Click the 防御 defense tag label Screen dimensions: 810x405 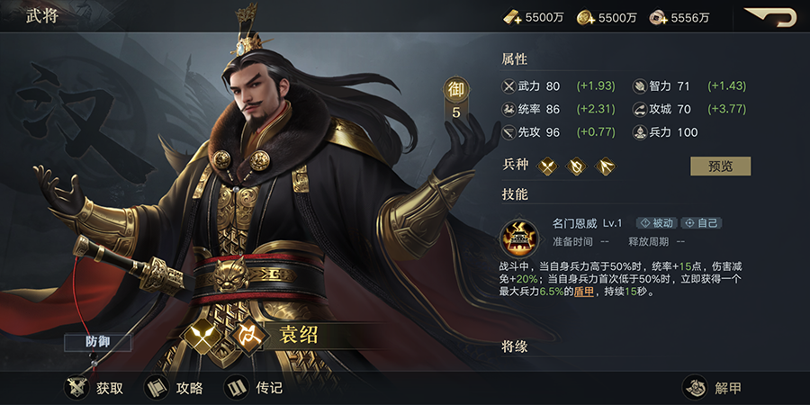[97, 342]
